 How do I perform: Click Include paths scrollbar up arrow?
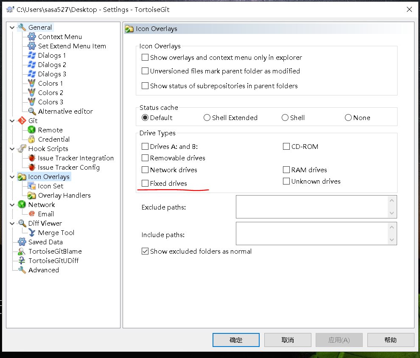click(392, 227)
